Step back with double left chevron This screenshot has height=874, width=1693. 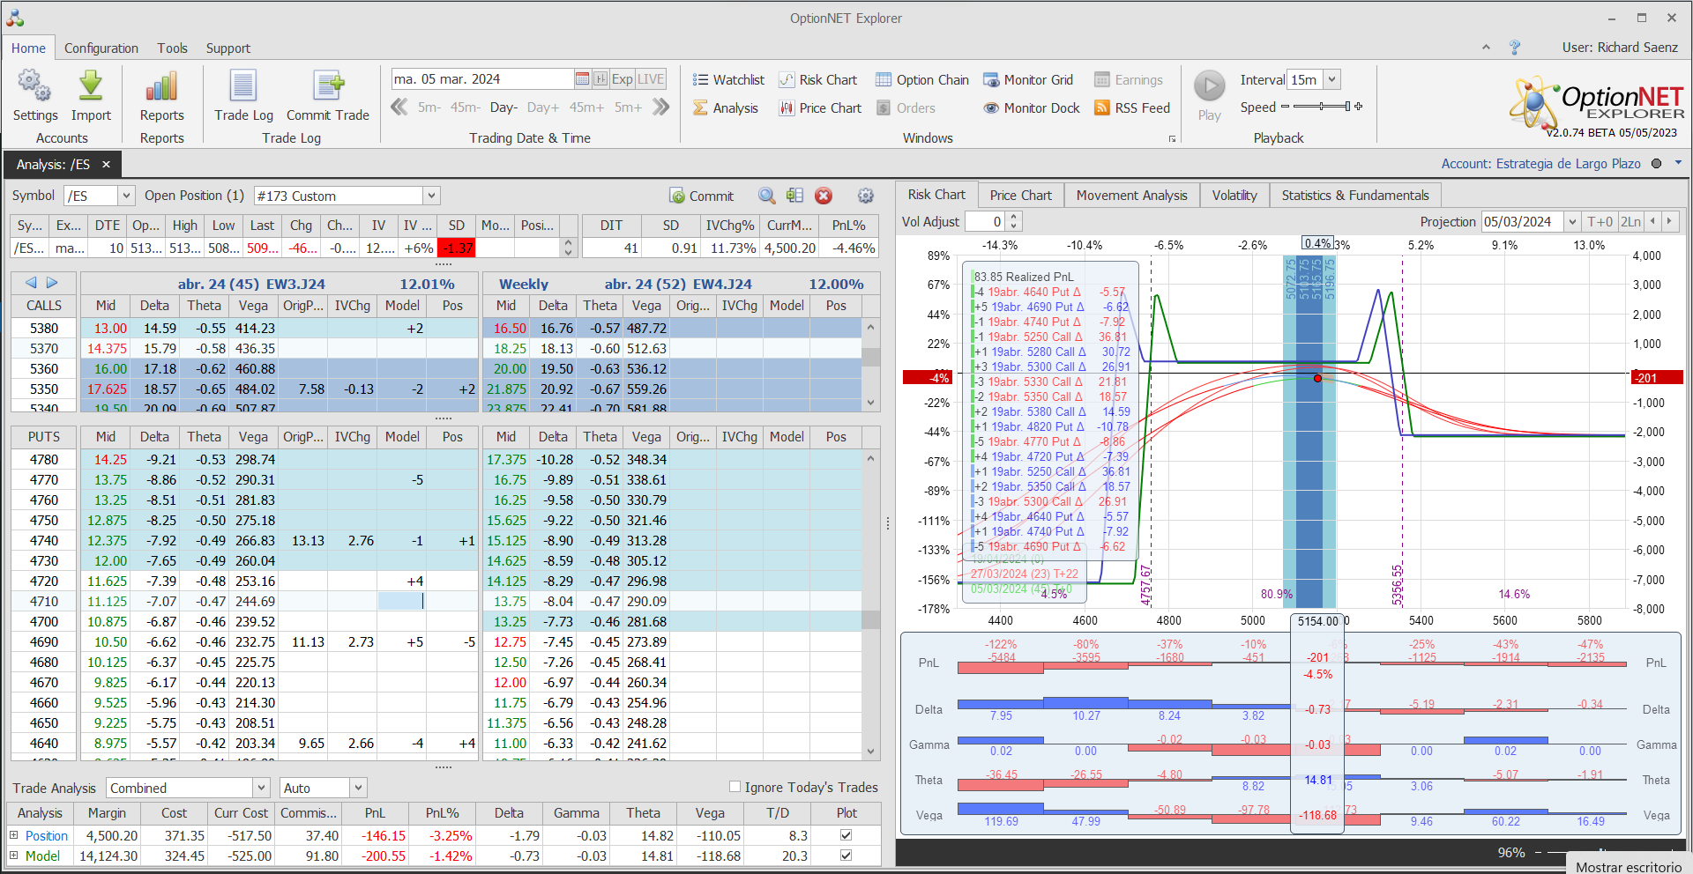coord(399,107)
